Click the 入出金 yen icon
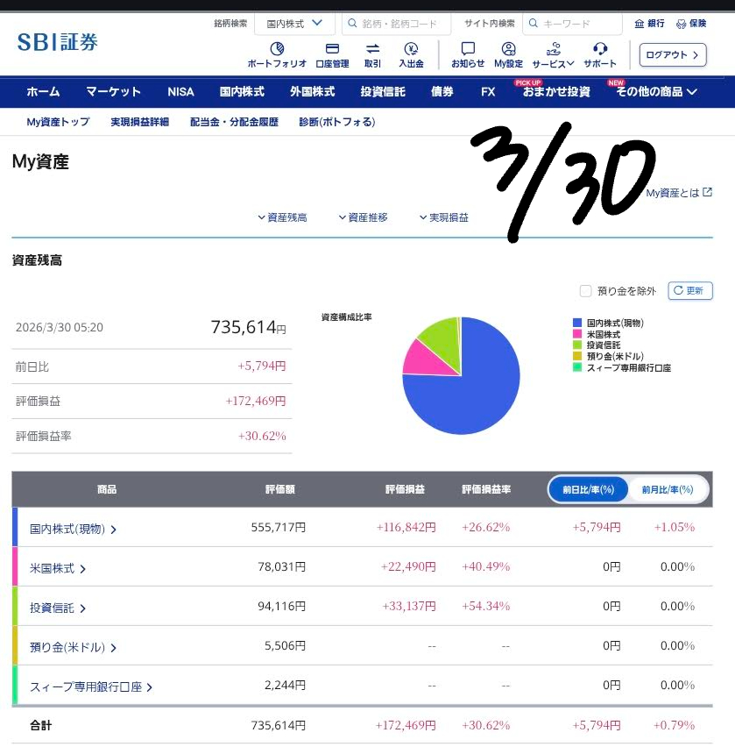This screenshot has width=735, height=754. tap(411, 49)
